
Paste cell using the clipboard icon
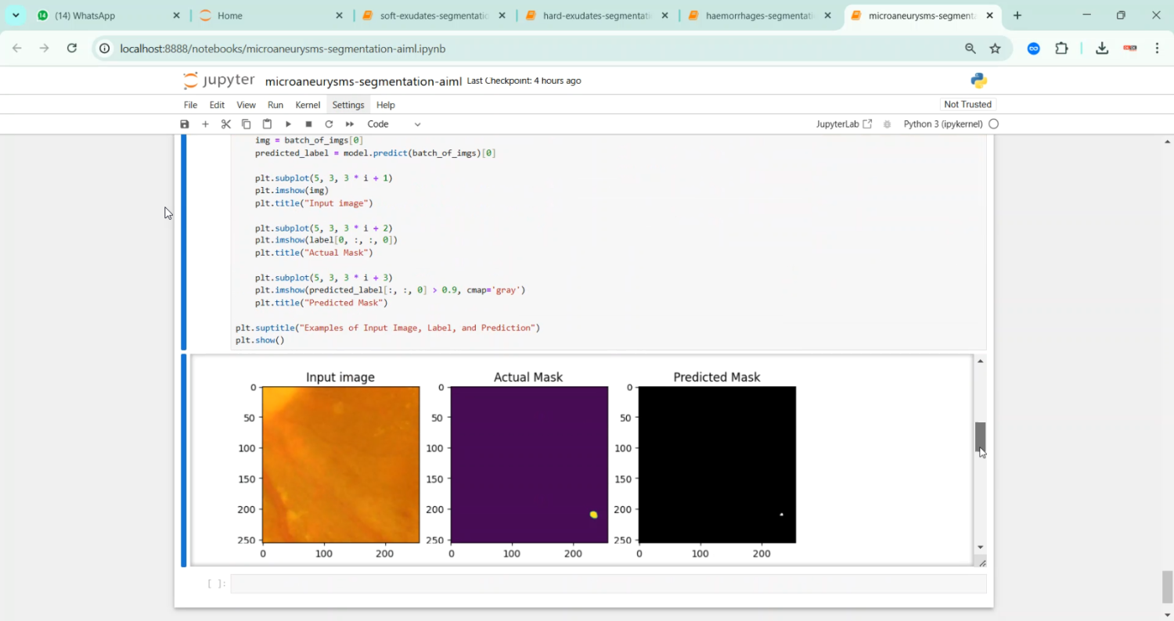tap(267, 124)
